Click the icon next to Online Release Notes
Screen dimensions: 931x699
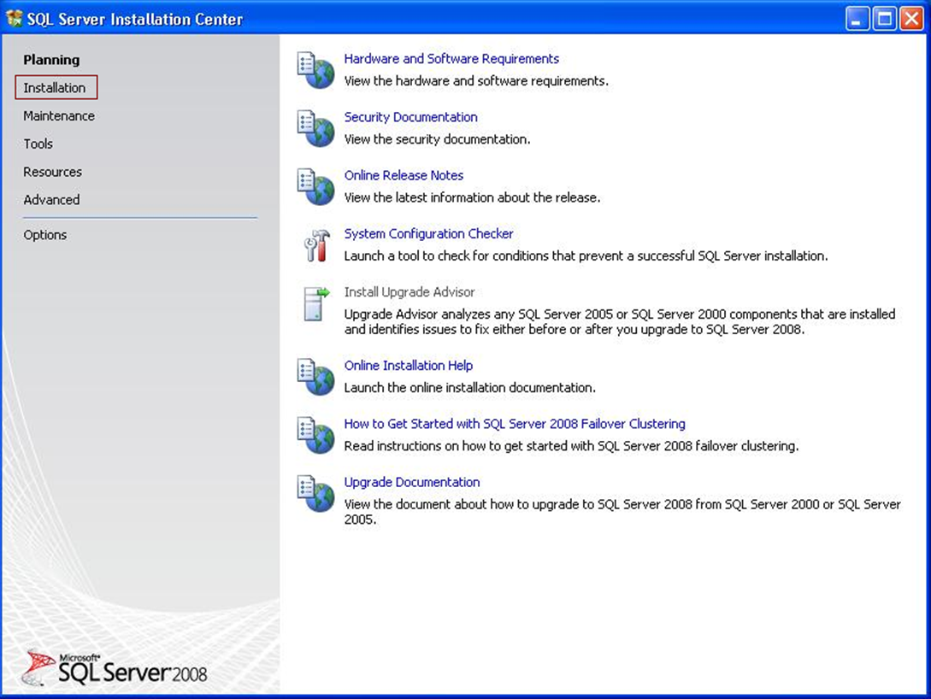pos(315,186)
